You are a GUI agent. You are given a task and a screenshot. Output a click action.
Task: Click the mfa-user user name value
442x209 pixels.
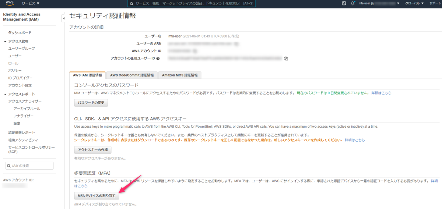tap(175, 36)
